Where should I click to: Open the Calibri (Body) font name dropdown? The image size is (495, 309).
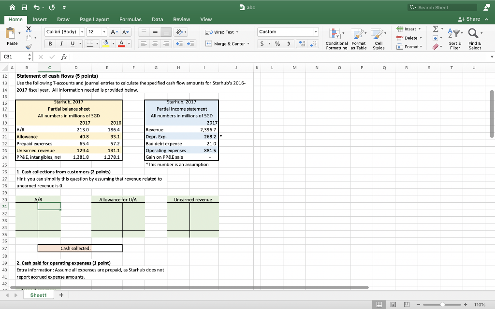tap(83, 32)
